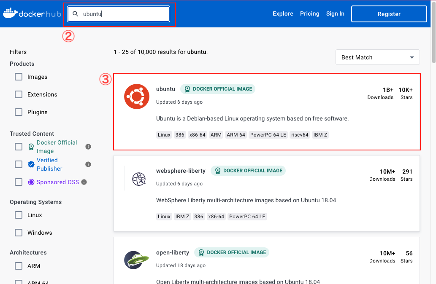Click the 'Updated 18 days ago' text
Image resolution: width=436 pixels, height=284 pixels.
[x=181, y=265]
